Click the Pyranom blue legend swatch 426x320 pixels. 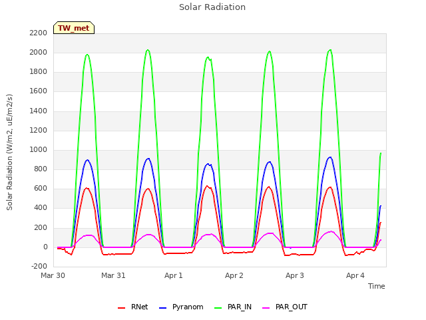click(x=162, y=307)
